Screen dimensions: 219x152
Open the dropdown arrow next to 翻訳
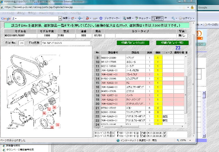coord(162,18)
